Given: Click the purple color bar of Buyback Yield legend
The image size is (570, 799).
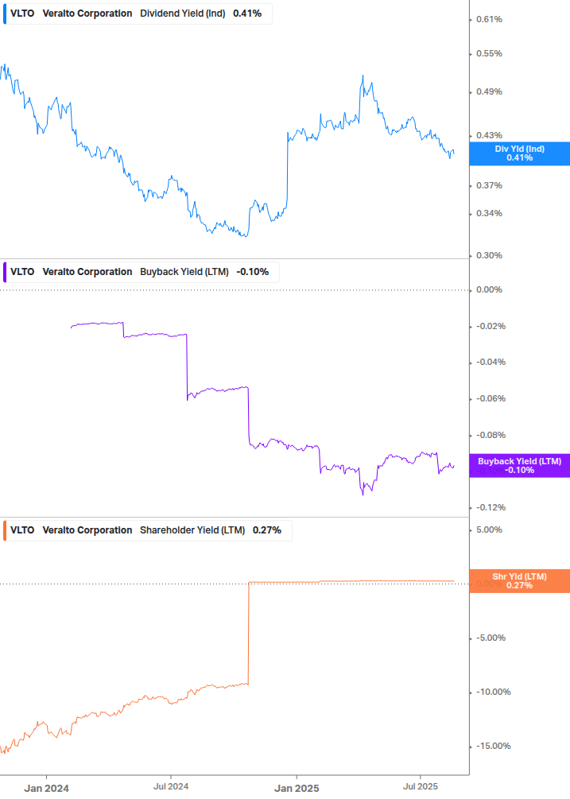Looking at the screenshot, I should [5, 272].
